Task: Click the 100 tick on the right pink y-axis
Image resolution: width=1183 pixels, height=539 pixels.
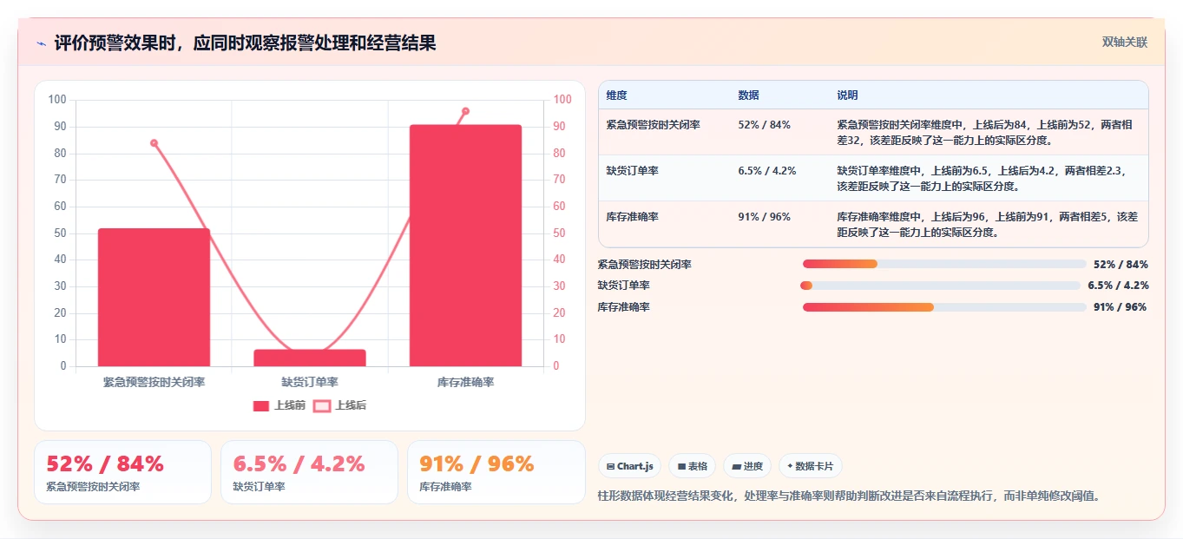Action: [x=562, y=100]
